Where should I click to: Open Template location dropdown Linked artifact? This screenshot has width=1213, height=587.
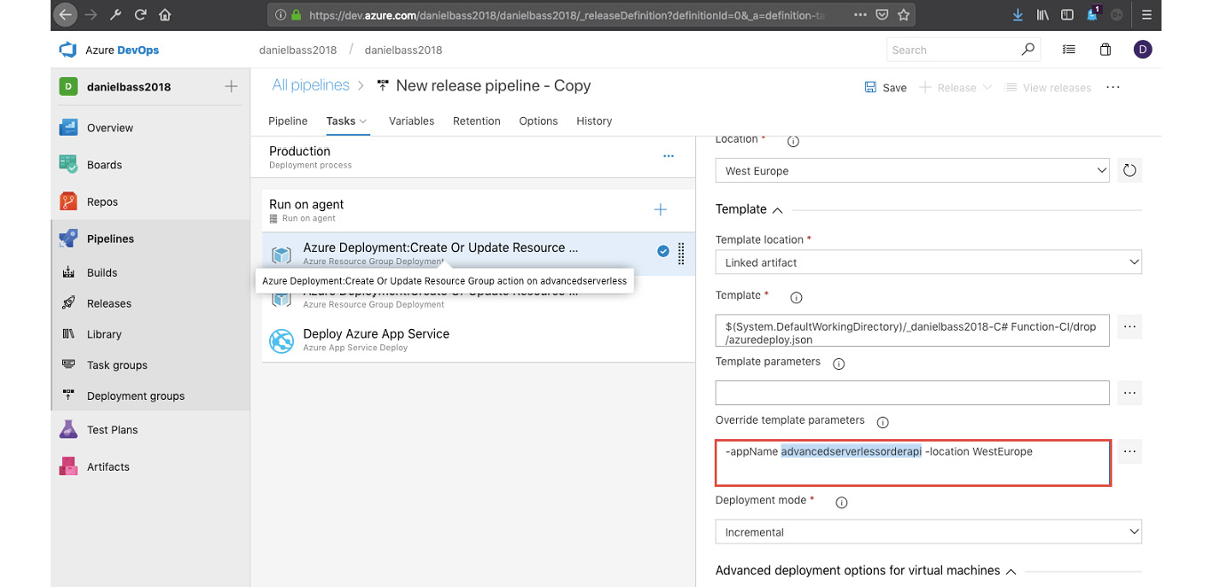point(928,262)
